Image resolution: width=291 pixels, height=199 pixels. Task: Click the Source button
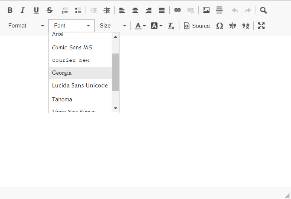point(197,26)
